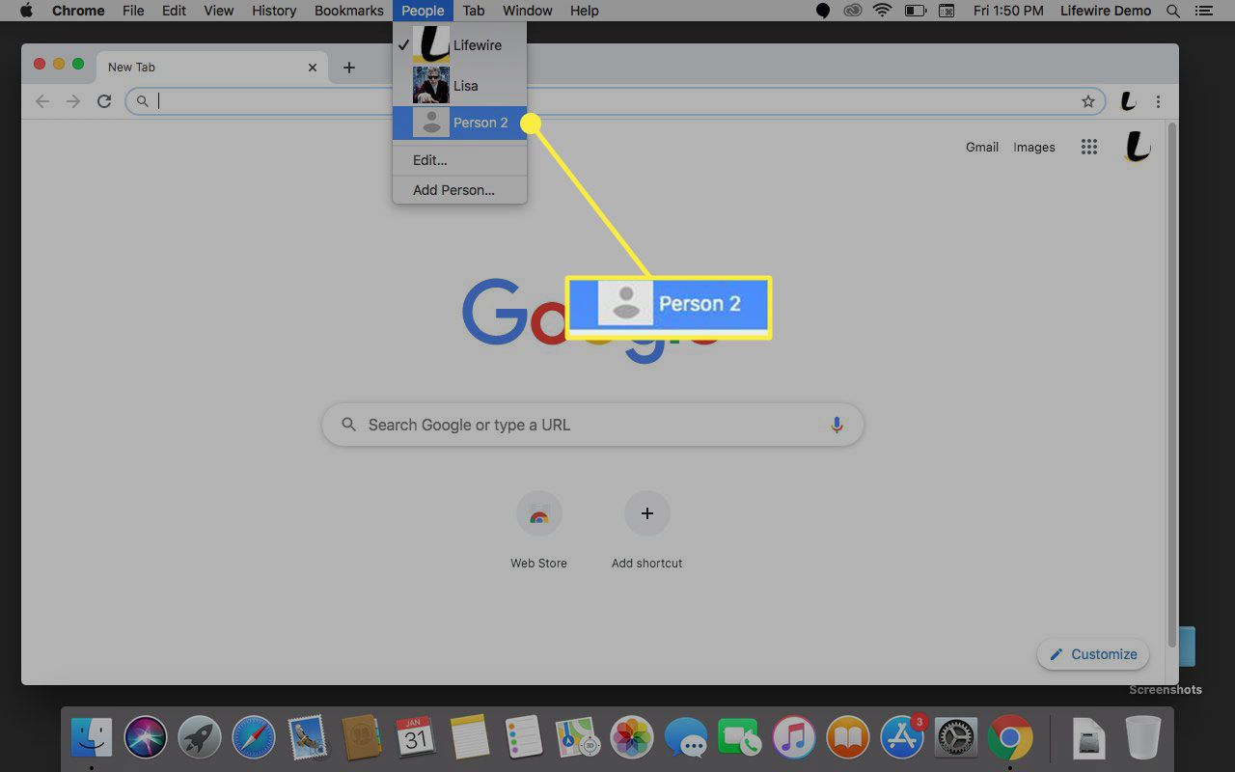The width and height of the screenshot is (1235, 772).
Task: Open iBooks from the Dock
Action: pos(848,739)
